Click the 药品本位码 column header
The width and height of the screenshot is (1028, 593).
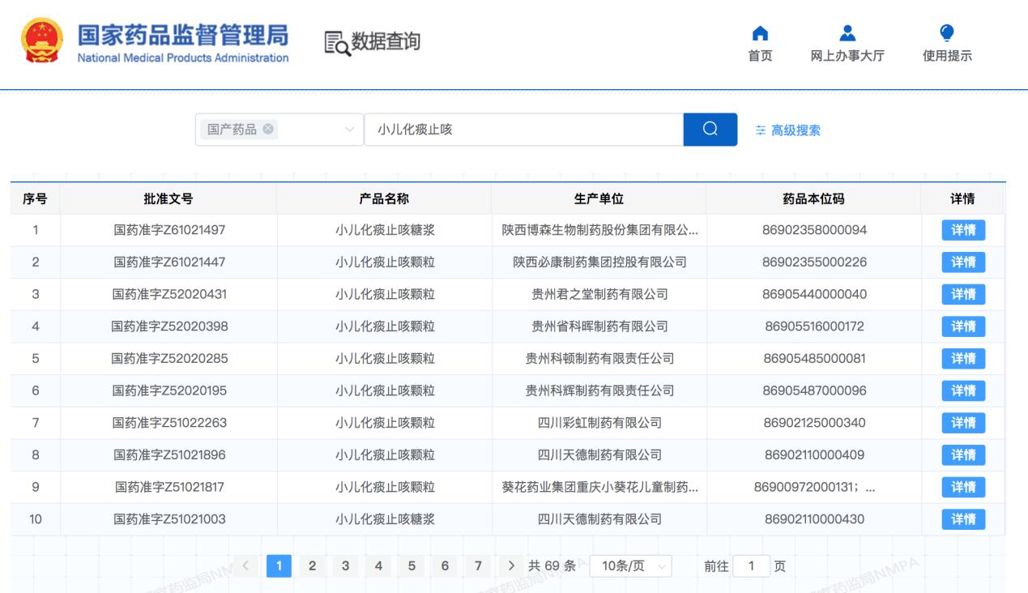[814, 198]
